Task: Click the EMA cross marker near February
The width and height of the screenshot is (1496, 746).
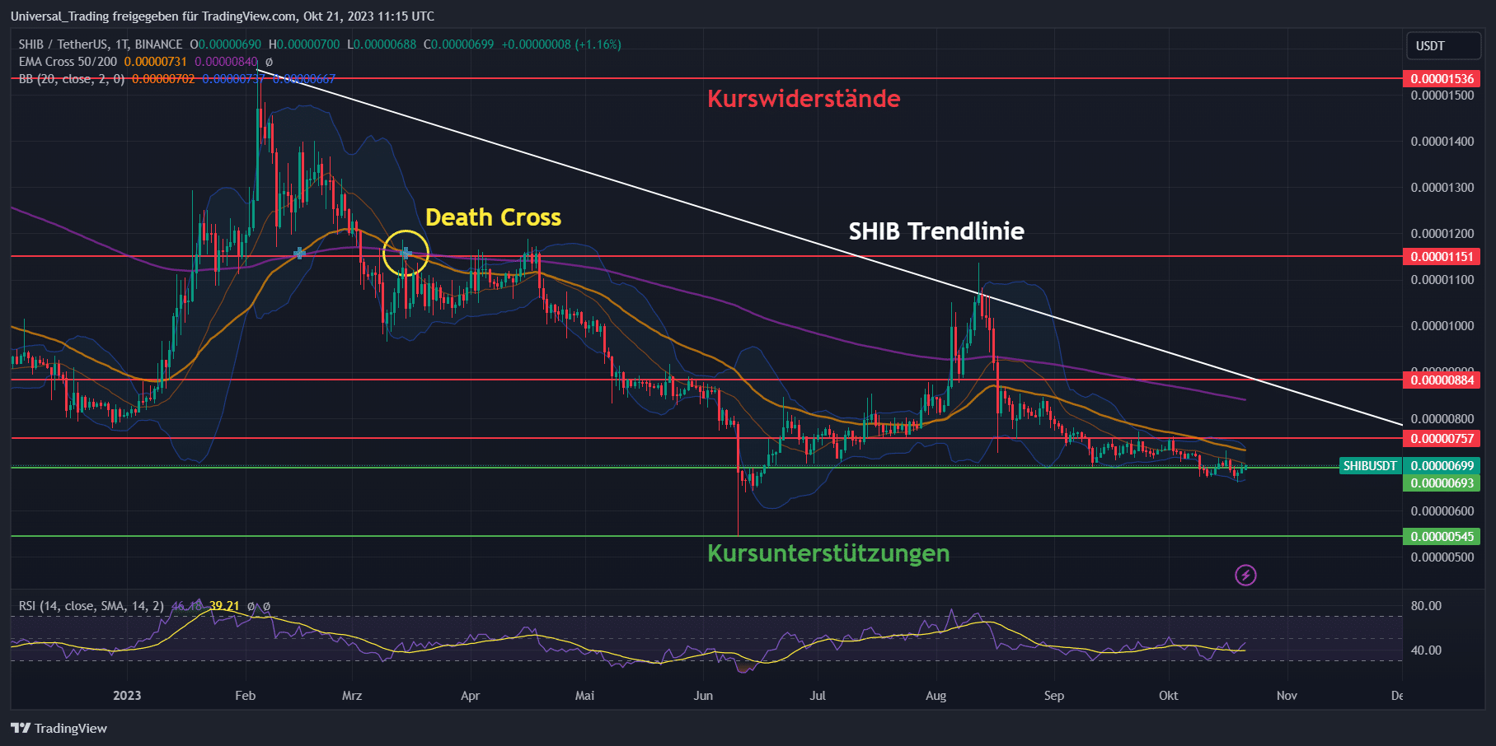Action: click(299, 254)
